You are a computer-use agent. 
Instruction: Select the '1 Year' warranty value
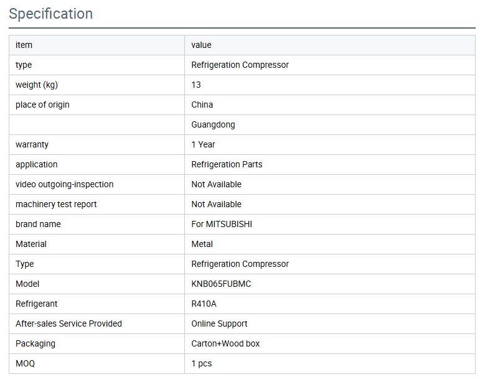203,144
